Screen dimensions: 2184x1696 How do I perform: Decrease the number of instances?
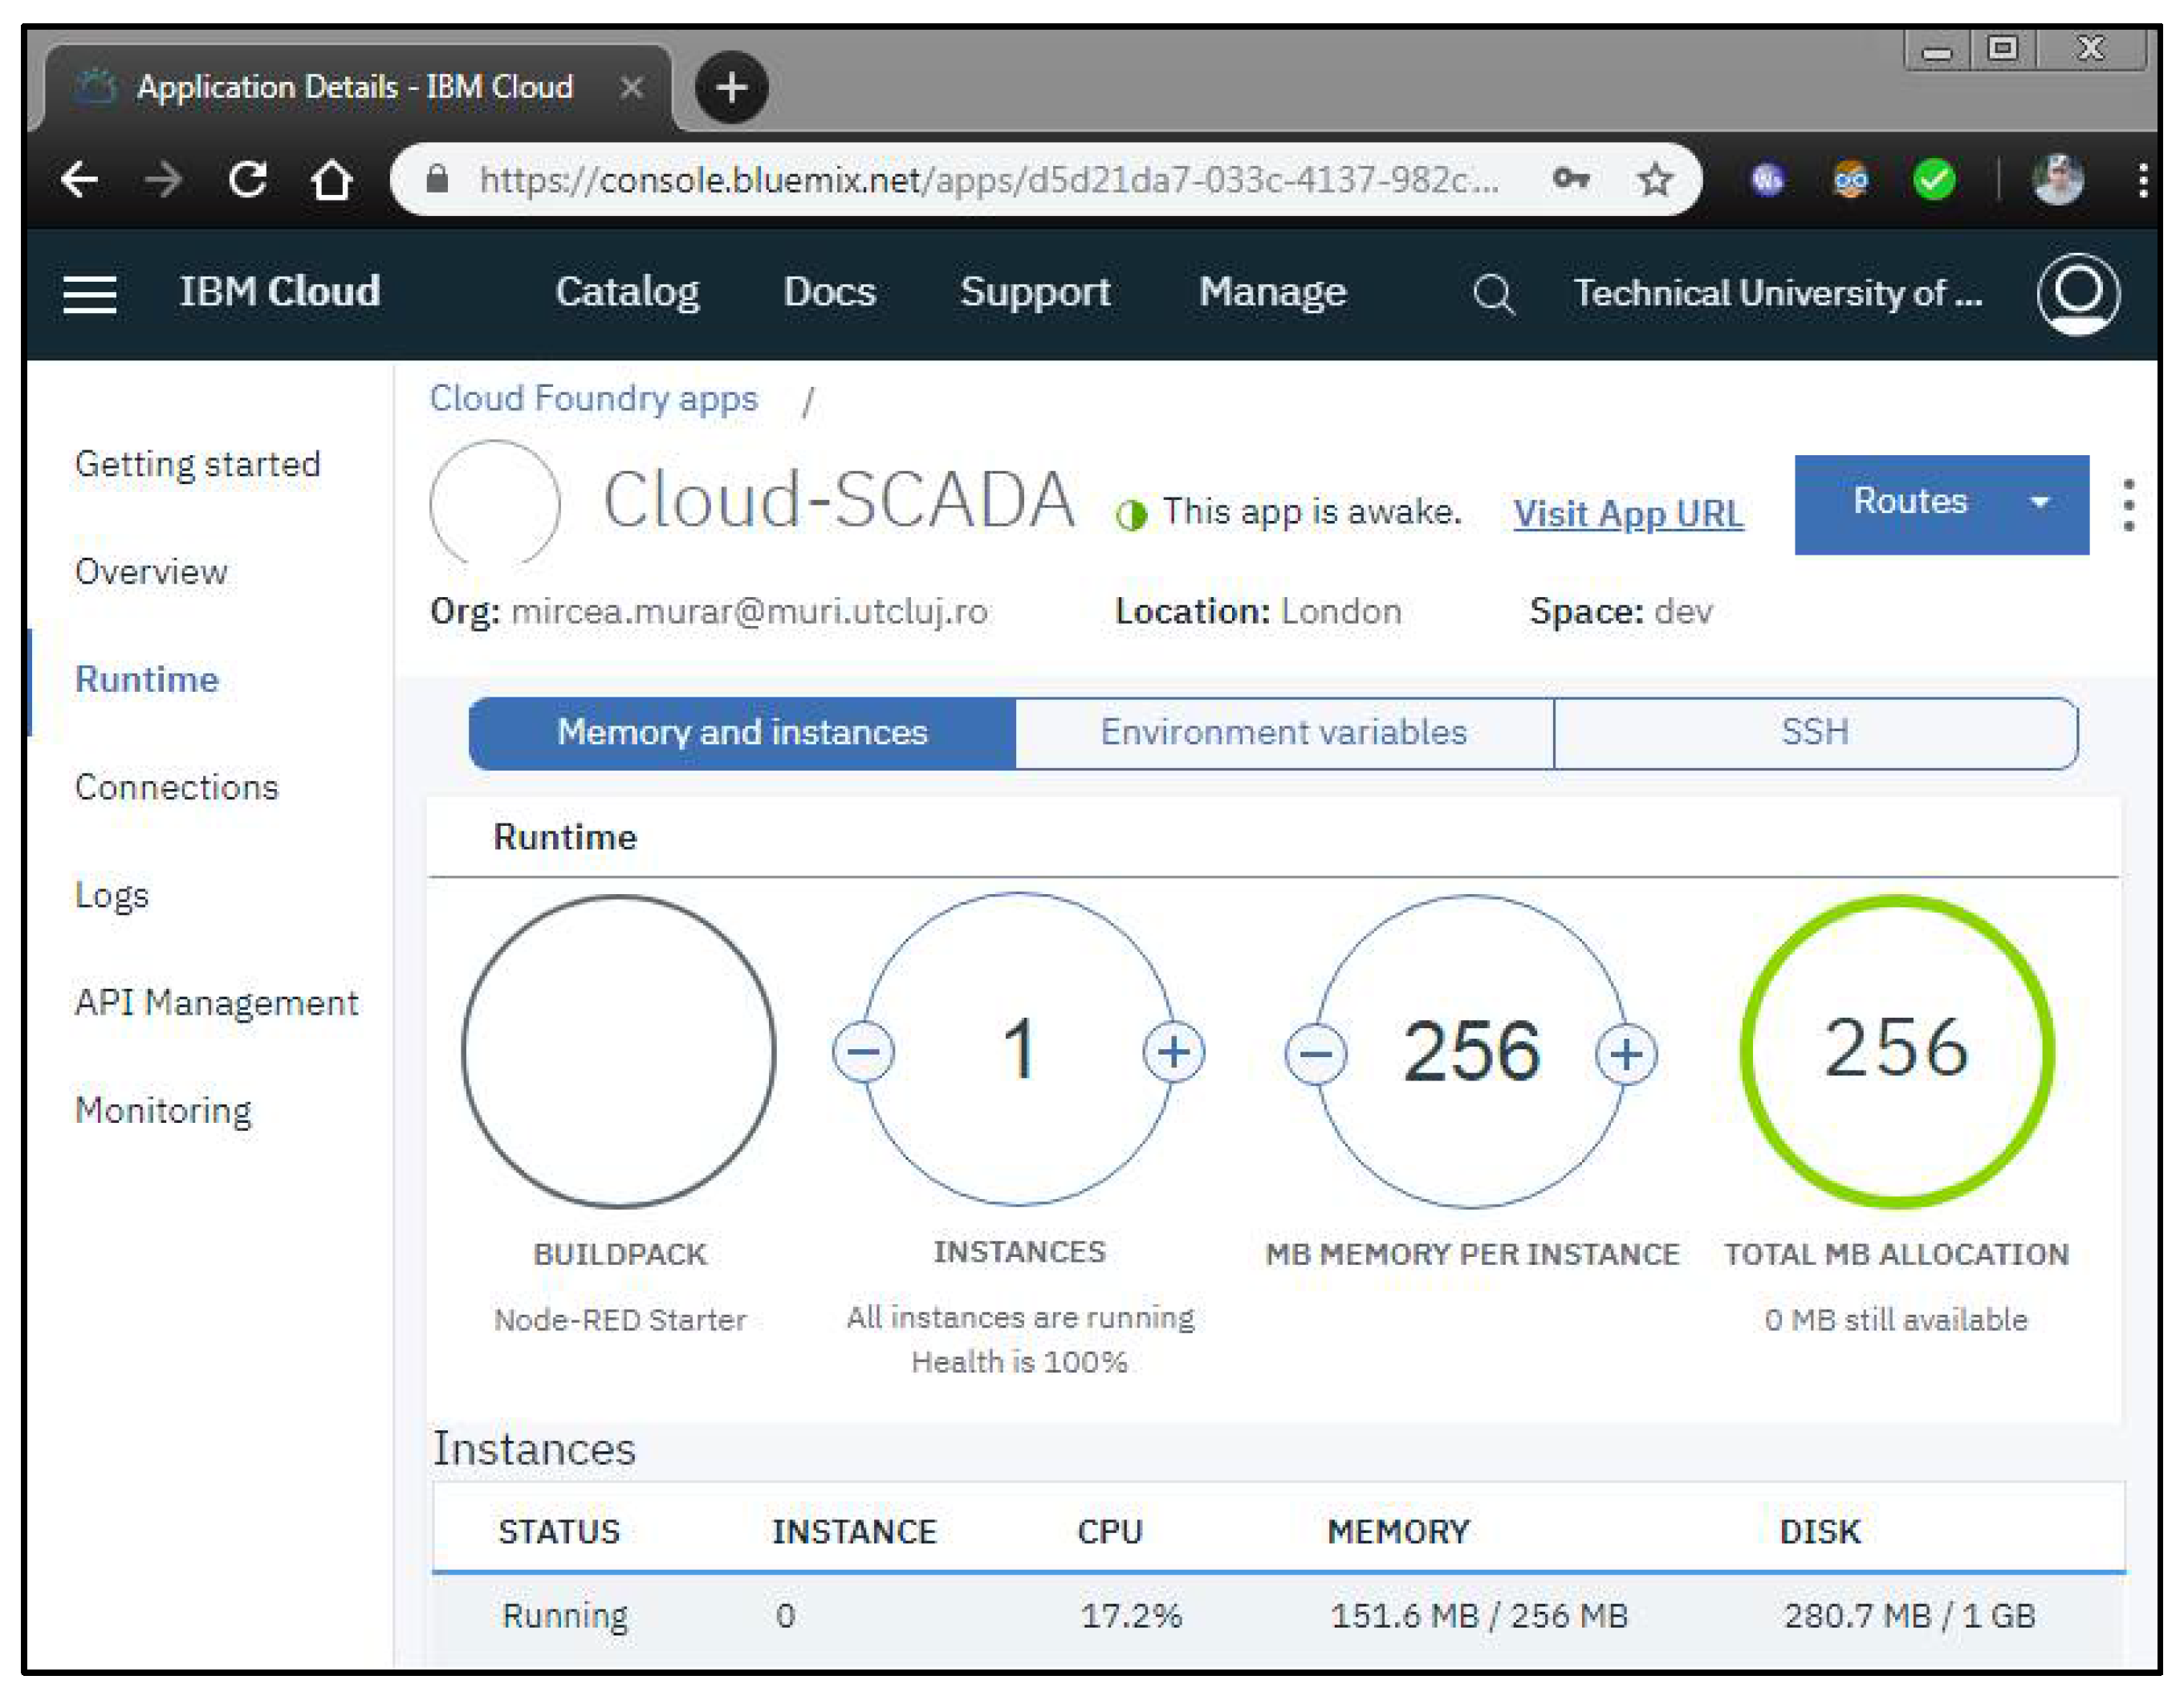click(x=863, y=1052)
